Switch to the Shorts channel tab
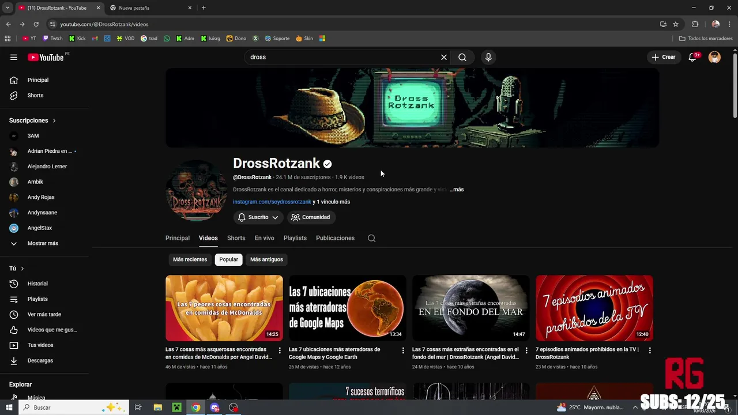 (236, 238)
